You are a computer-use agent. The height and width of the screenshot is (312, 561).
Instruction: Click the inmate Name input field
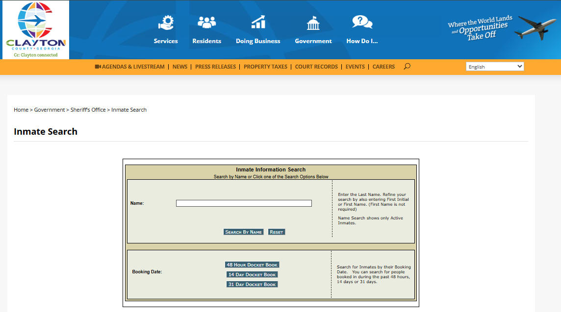[244, 203]
